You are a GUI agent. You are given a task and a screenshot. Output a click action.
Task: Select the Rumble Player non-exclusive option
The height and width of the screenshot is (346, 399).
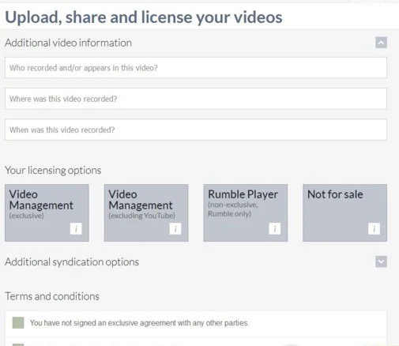tap(246, 212)
